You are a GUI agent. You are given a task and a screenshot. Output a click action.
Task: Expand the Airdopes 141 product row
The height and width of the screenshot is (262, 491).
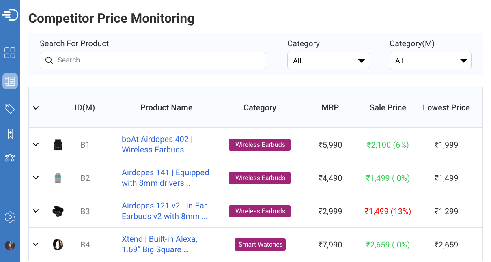click(x=36, y=178)
